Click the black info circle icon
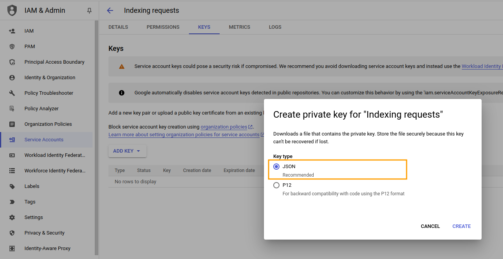The width and height of the screenshot is (503, 259). pyautogui.click(x=122, y=93)
